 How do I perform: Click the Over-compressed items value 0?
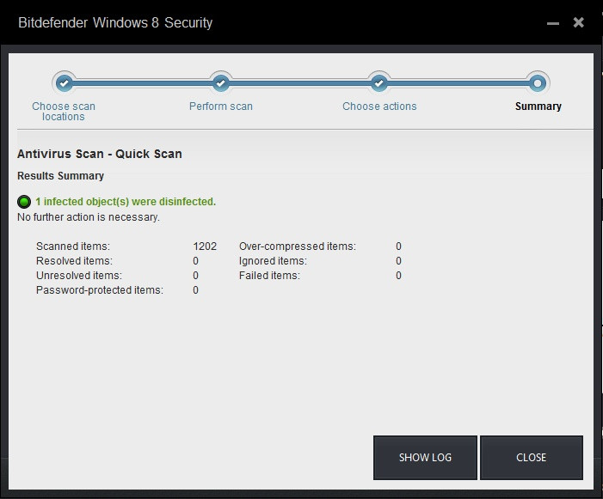tap(399, 246)
